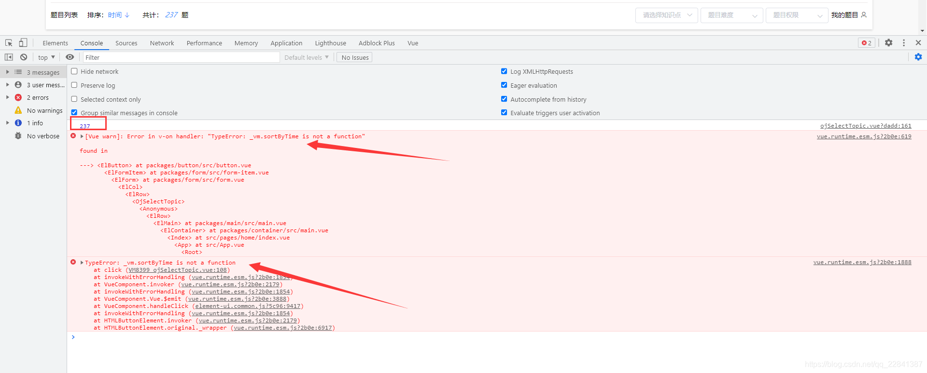Click the live expression eye icon
This screenshot has height=373, width=927.
point(70,57)
